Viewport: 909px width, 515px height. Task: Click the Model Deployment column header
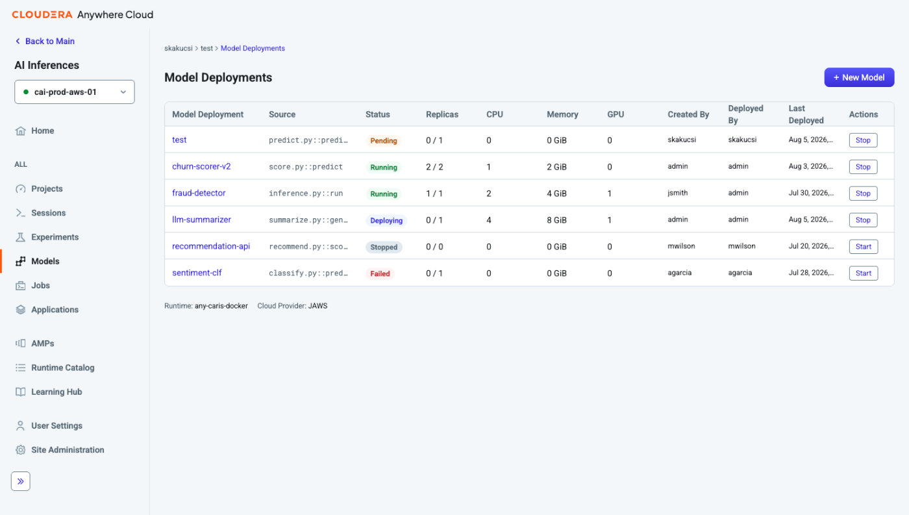coord(208,114)
